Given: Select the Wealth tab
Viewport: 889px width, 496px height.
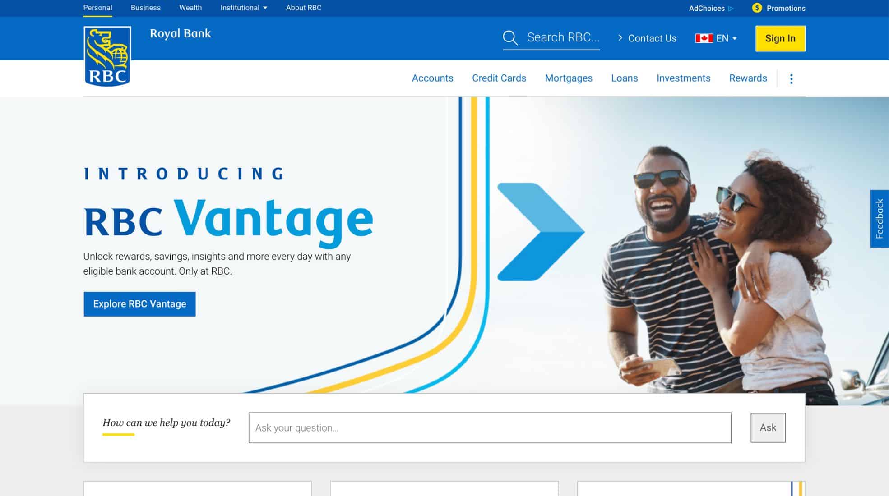Looking at the screenshot, I should coord(190,7).
